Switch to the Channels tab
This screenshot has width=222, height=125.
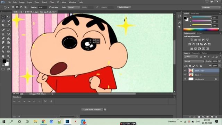196,53
